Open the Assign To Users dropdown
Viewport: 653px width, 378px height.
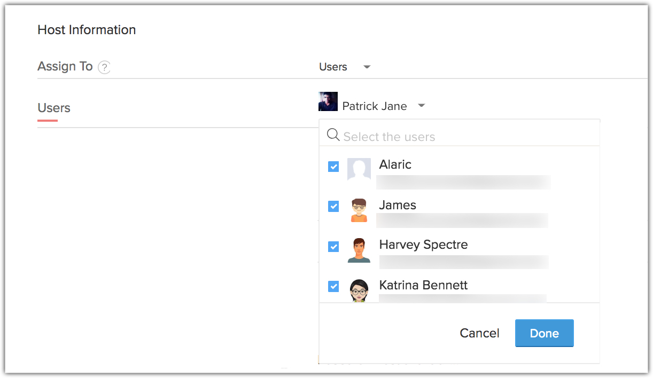pos(345,67)
